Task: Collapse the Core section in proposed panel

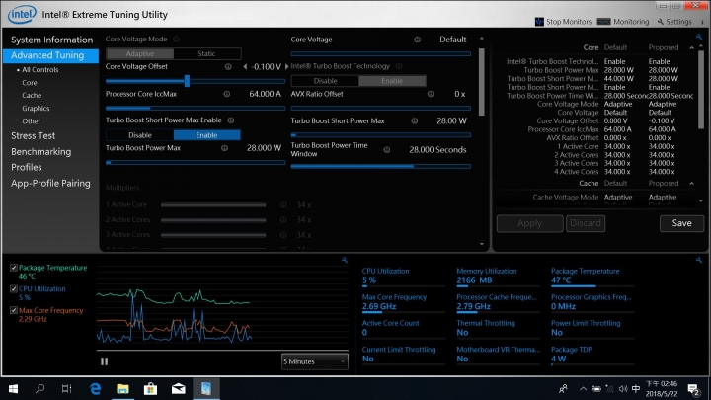Action: coord(691,47)
